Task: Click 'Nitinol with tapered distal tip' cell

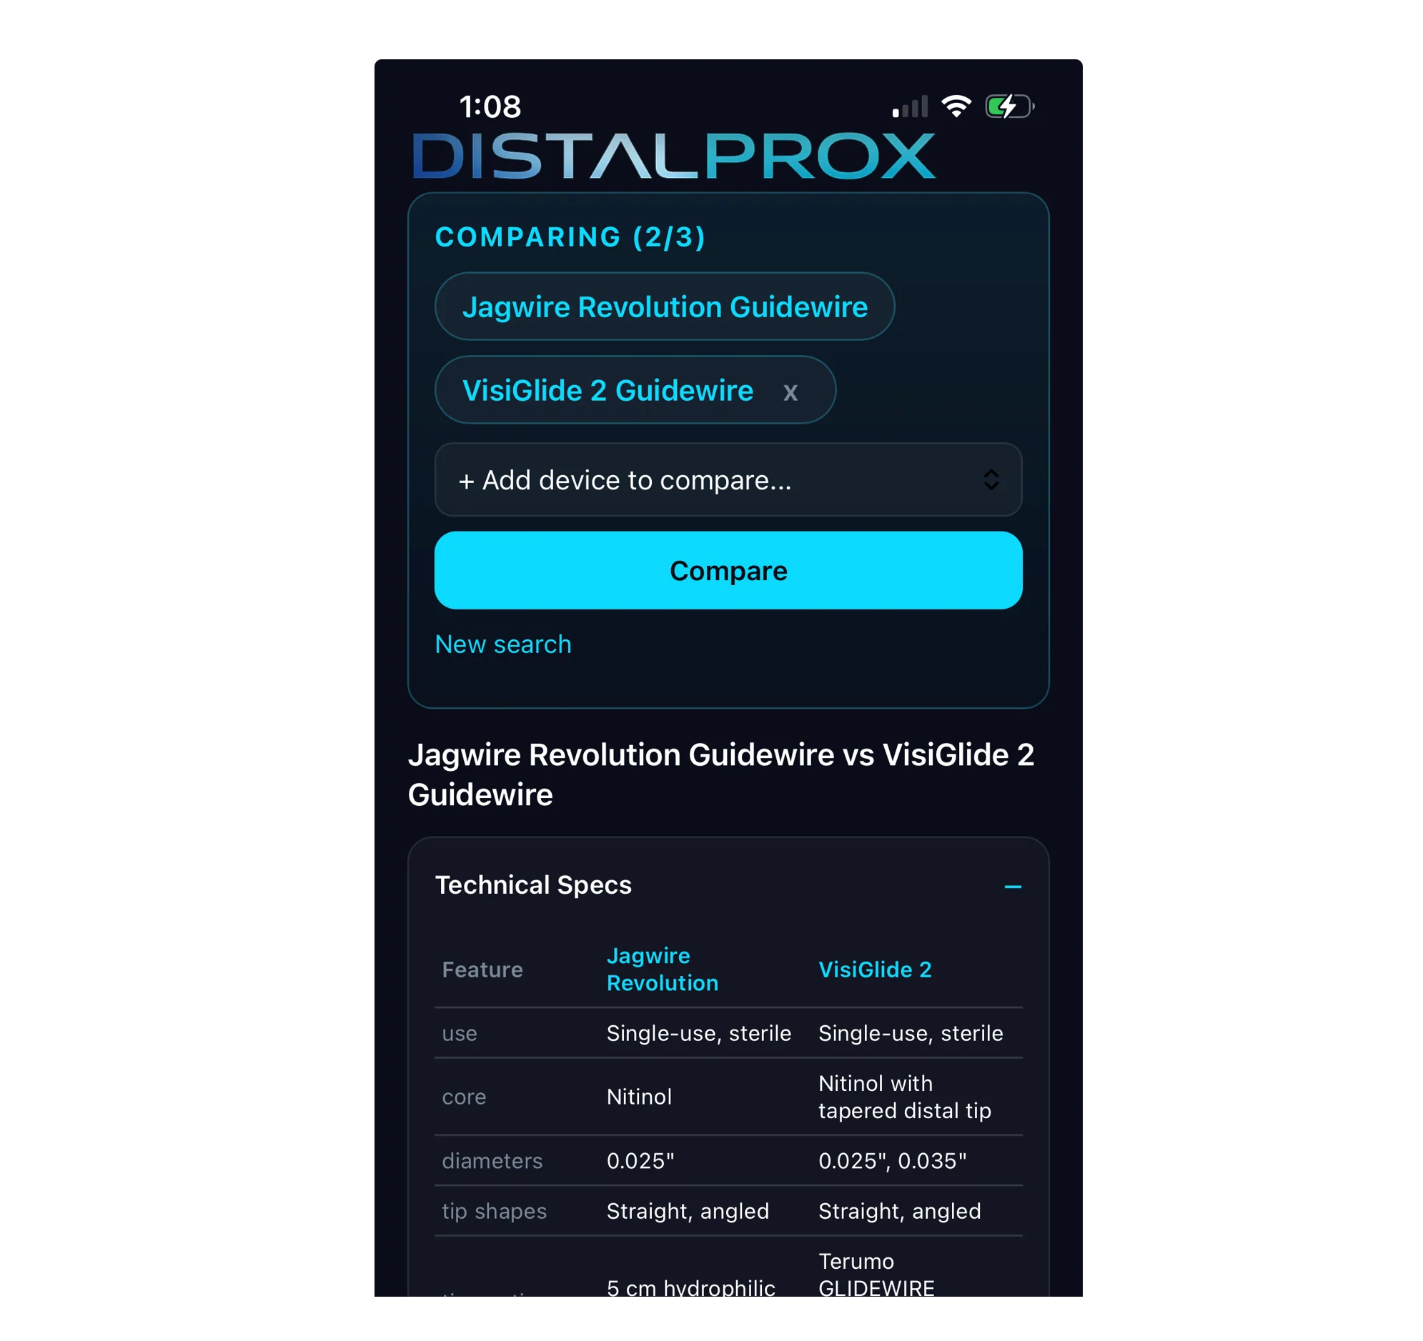Action: pyautogui.click(x=905, y=1096)
